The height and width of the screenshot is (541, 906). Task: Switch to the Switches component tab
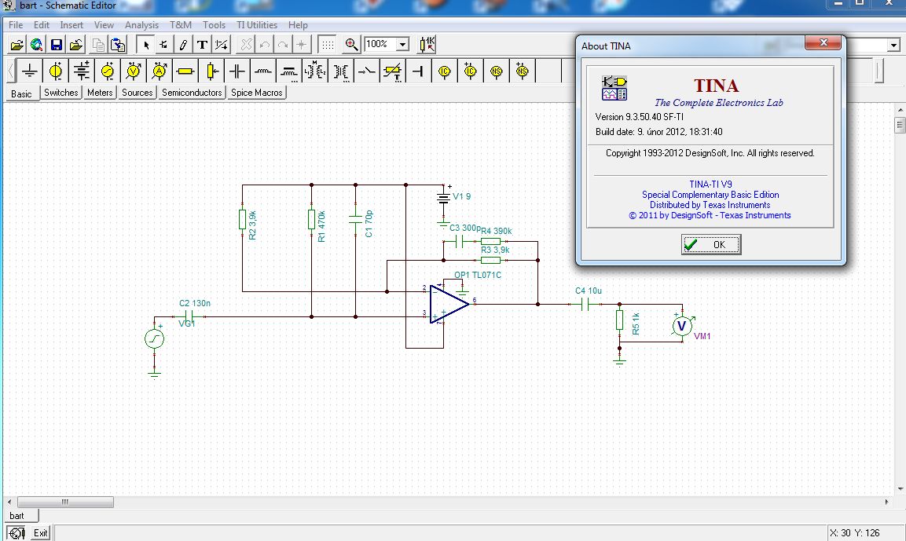[61, 93]
